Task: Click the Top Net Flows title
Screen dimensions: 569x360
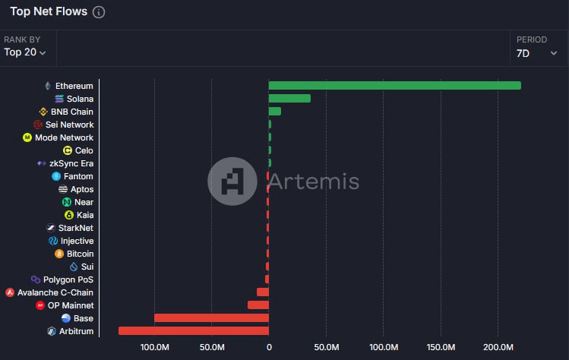Action: point(49,11)
